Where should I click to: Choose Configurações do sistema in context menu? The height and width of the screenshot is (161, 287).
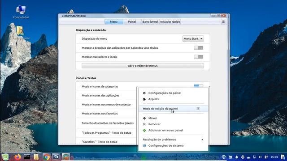tap(166, 145)
